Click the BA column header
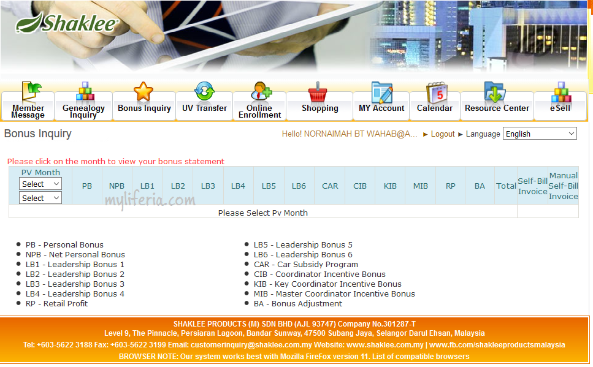 pos(480,186)
